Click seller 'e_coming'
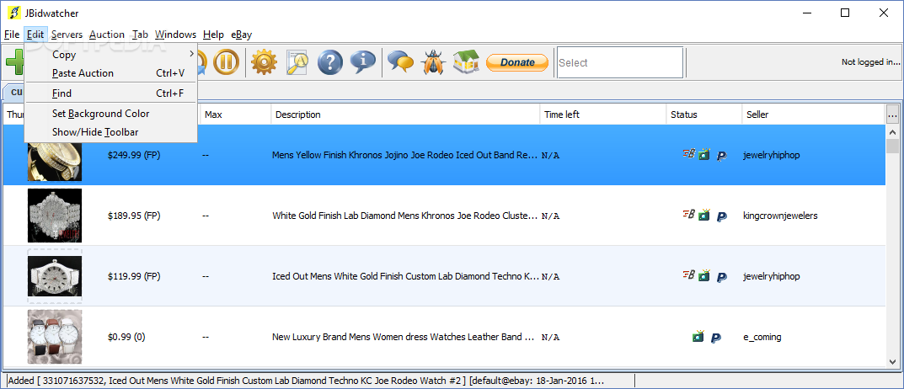 762,337
